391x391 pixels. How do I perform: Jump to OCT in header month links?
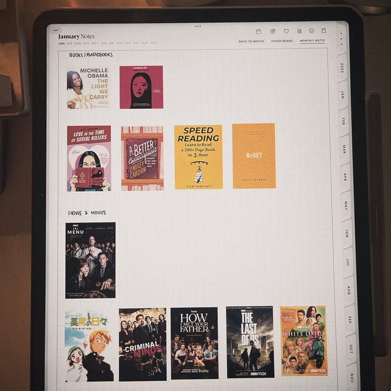click(x=136, y=43)
